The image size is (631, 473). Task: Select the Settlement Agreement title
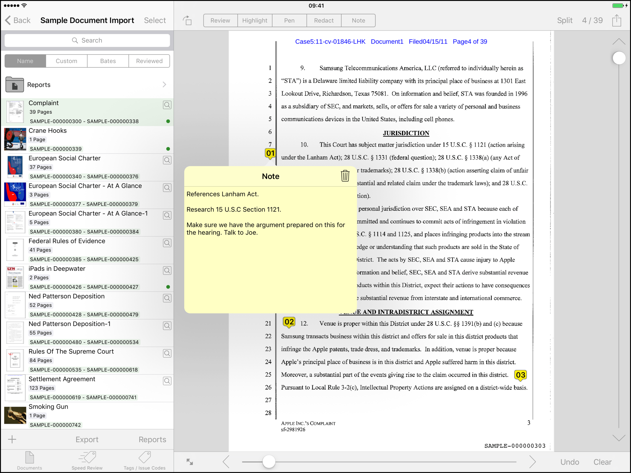62,379
